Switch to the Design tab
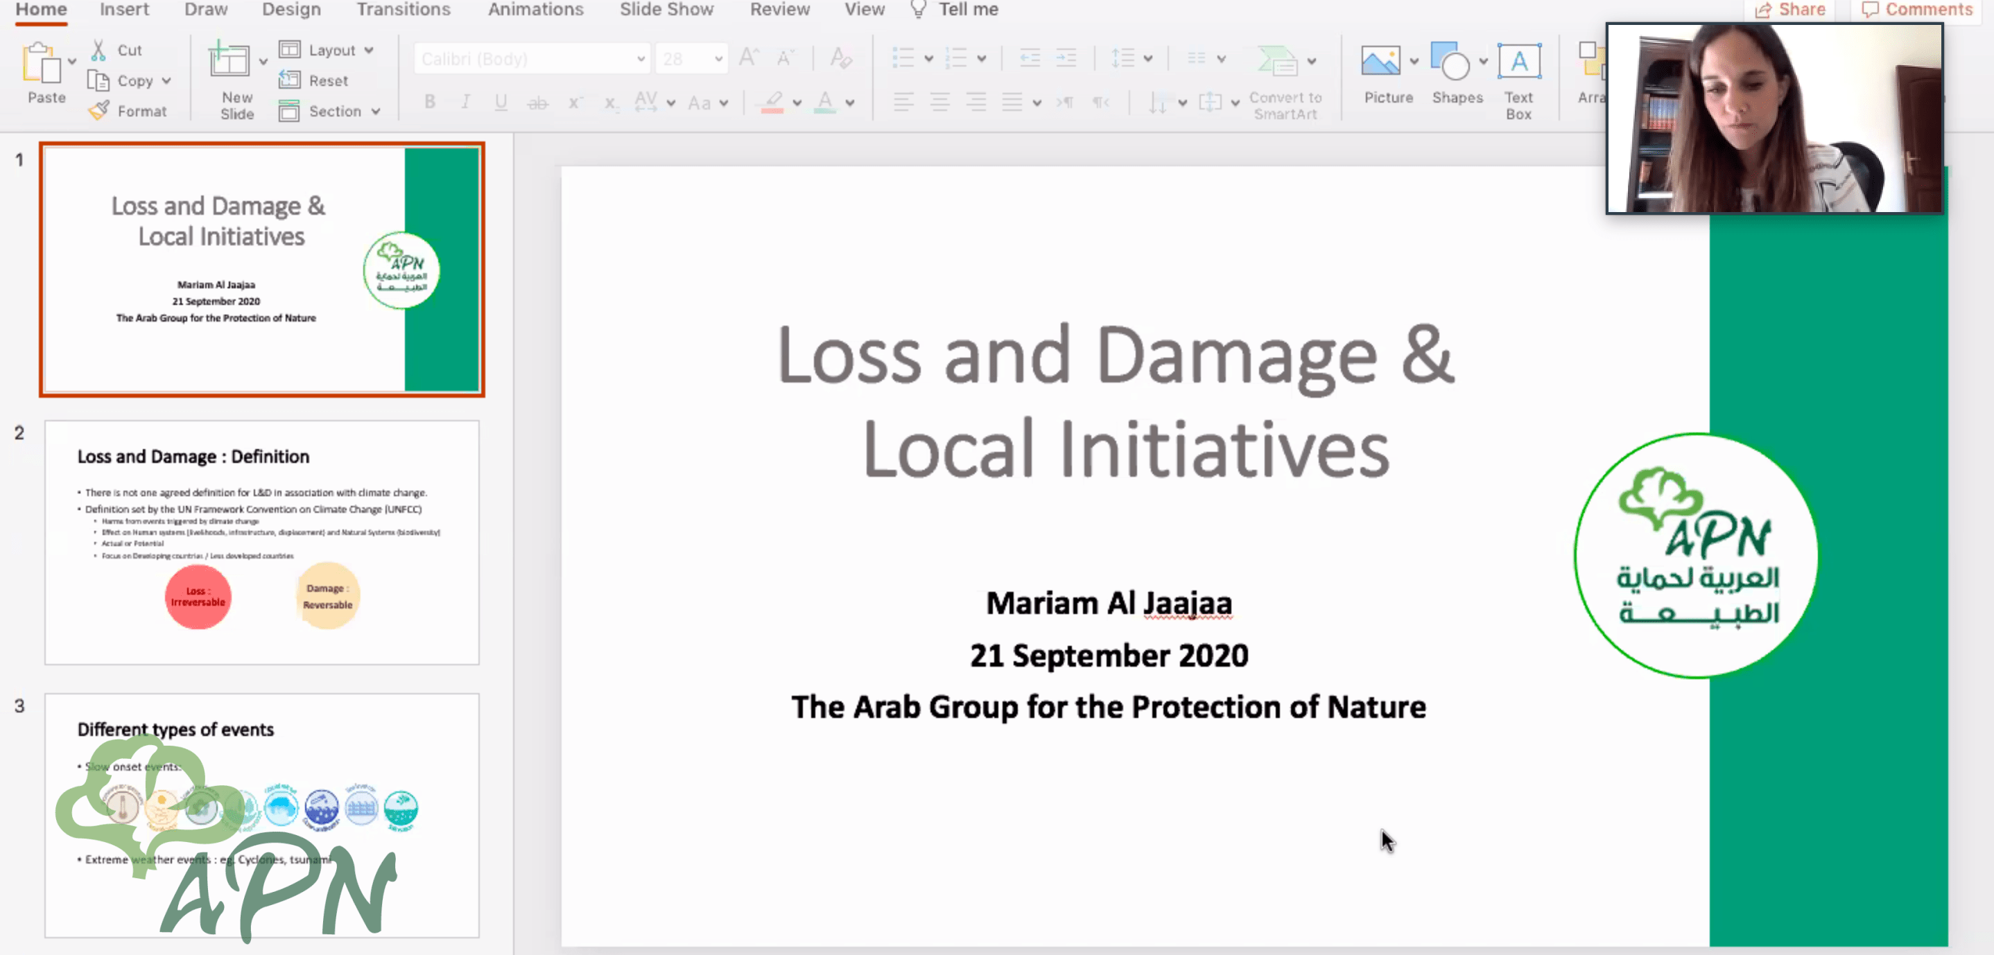Screen dimensions: 1994x955 tap(291, 9)
